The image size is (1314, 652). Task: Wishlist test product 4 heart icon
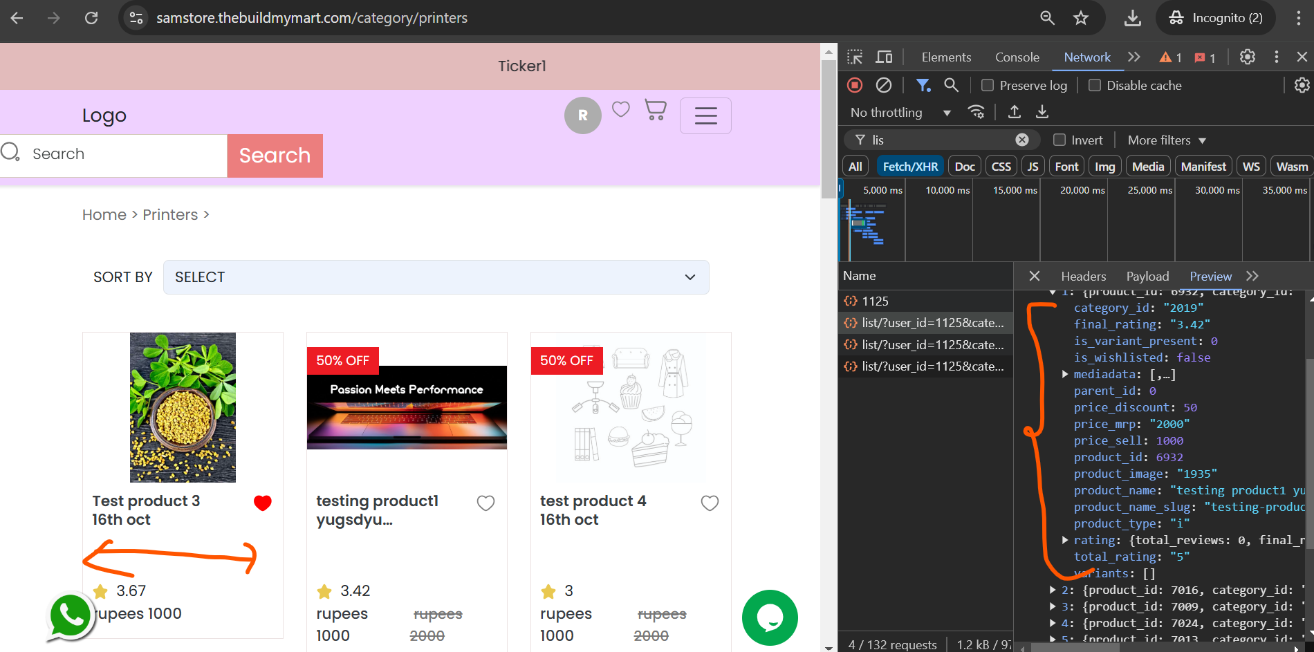click(x=710, y=503)
